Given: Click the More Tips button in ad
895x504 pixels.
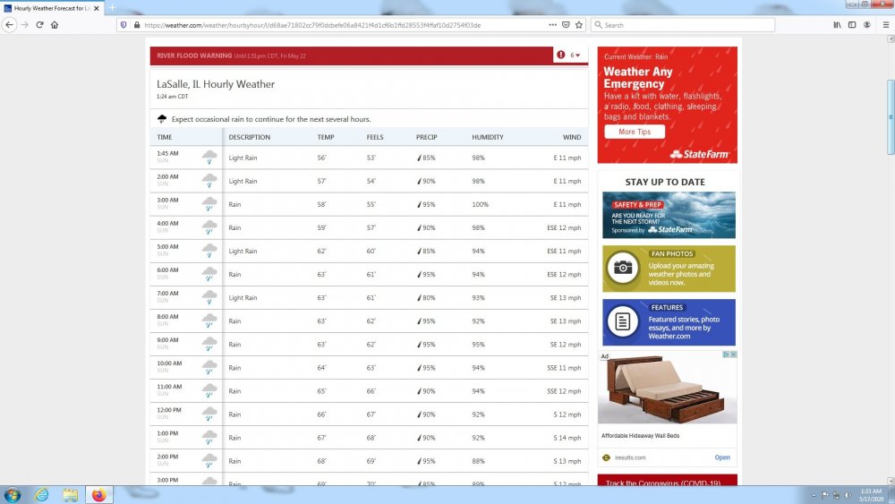Looking at the screenshot, I should (x=634, y=132).
